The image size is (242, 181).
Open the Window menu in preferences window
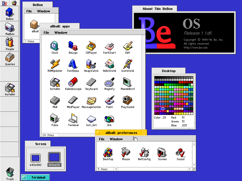116,139
